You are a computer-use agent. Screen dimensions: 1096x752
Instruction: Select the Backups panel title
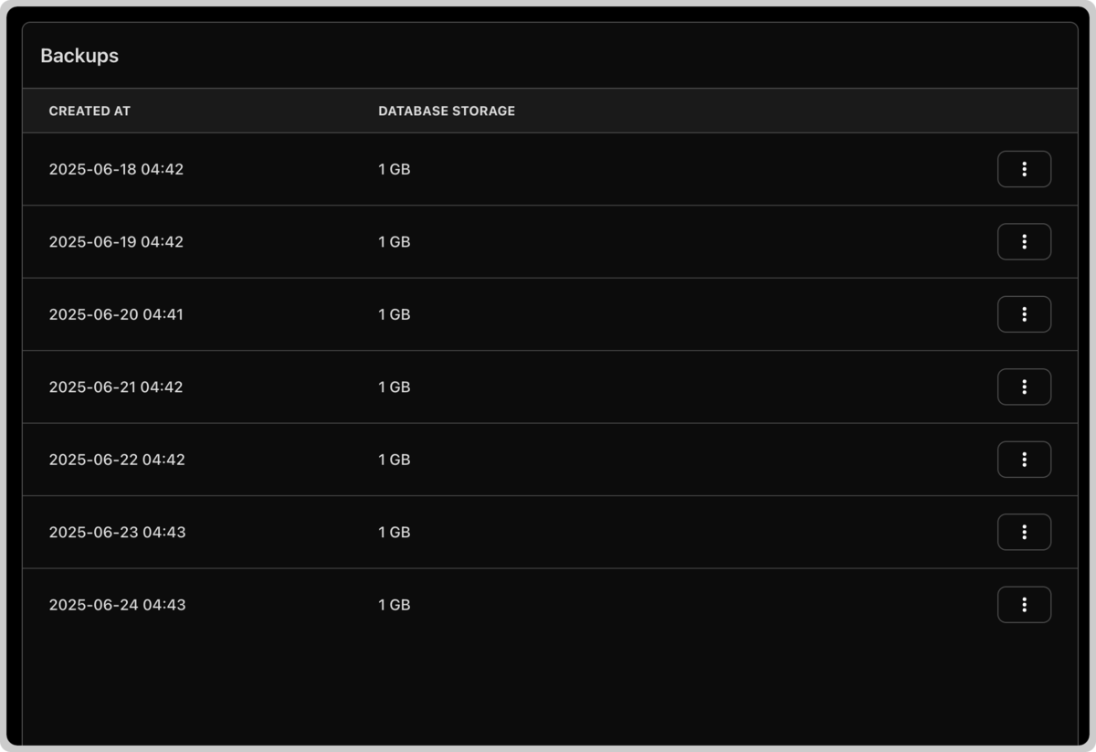(79, 56)
